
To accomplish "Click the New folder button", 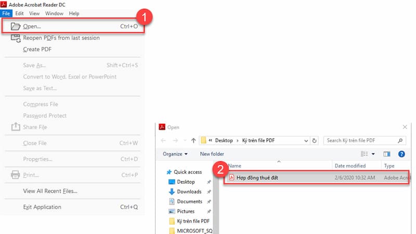I will 212,154.
